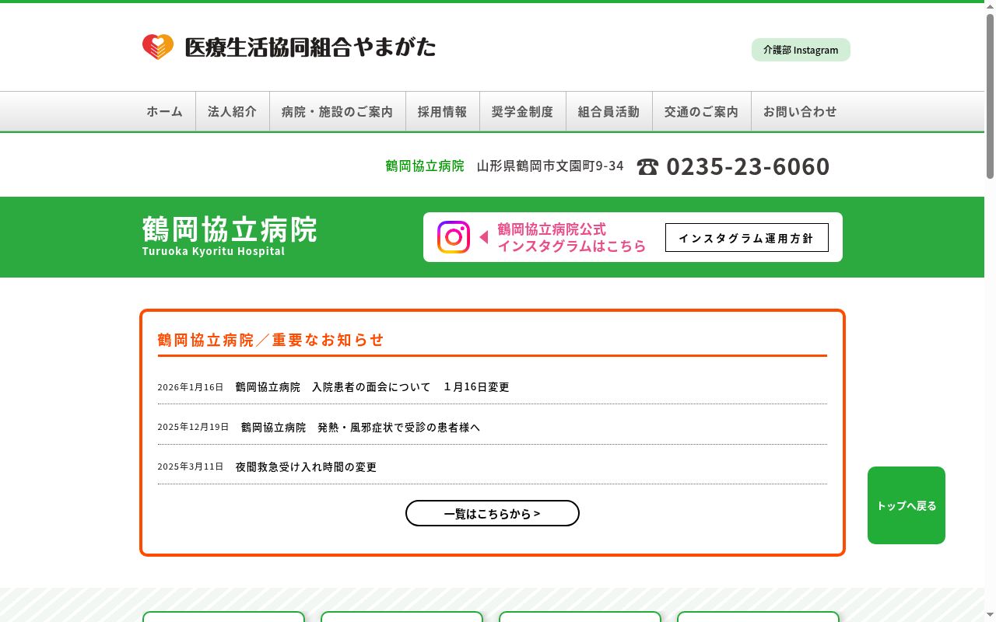The width and height of the screenshot is (996, 622).
Task: Click the white 鶴岡協立病院 banner heading
Action: click(x=230, y=229)
